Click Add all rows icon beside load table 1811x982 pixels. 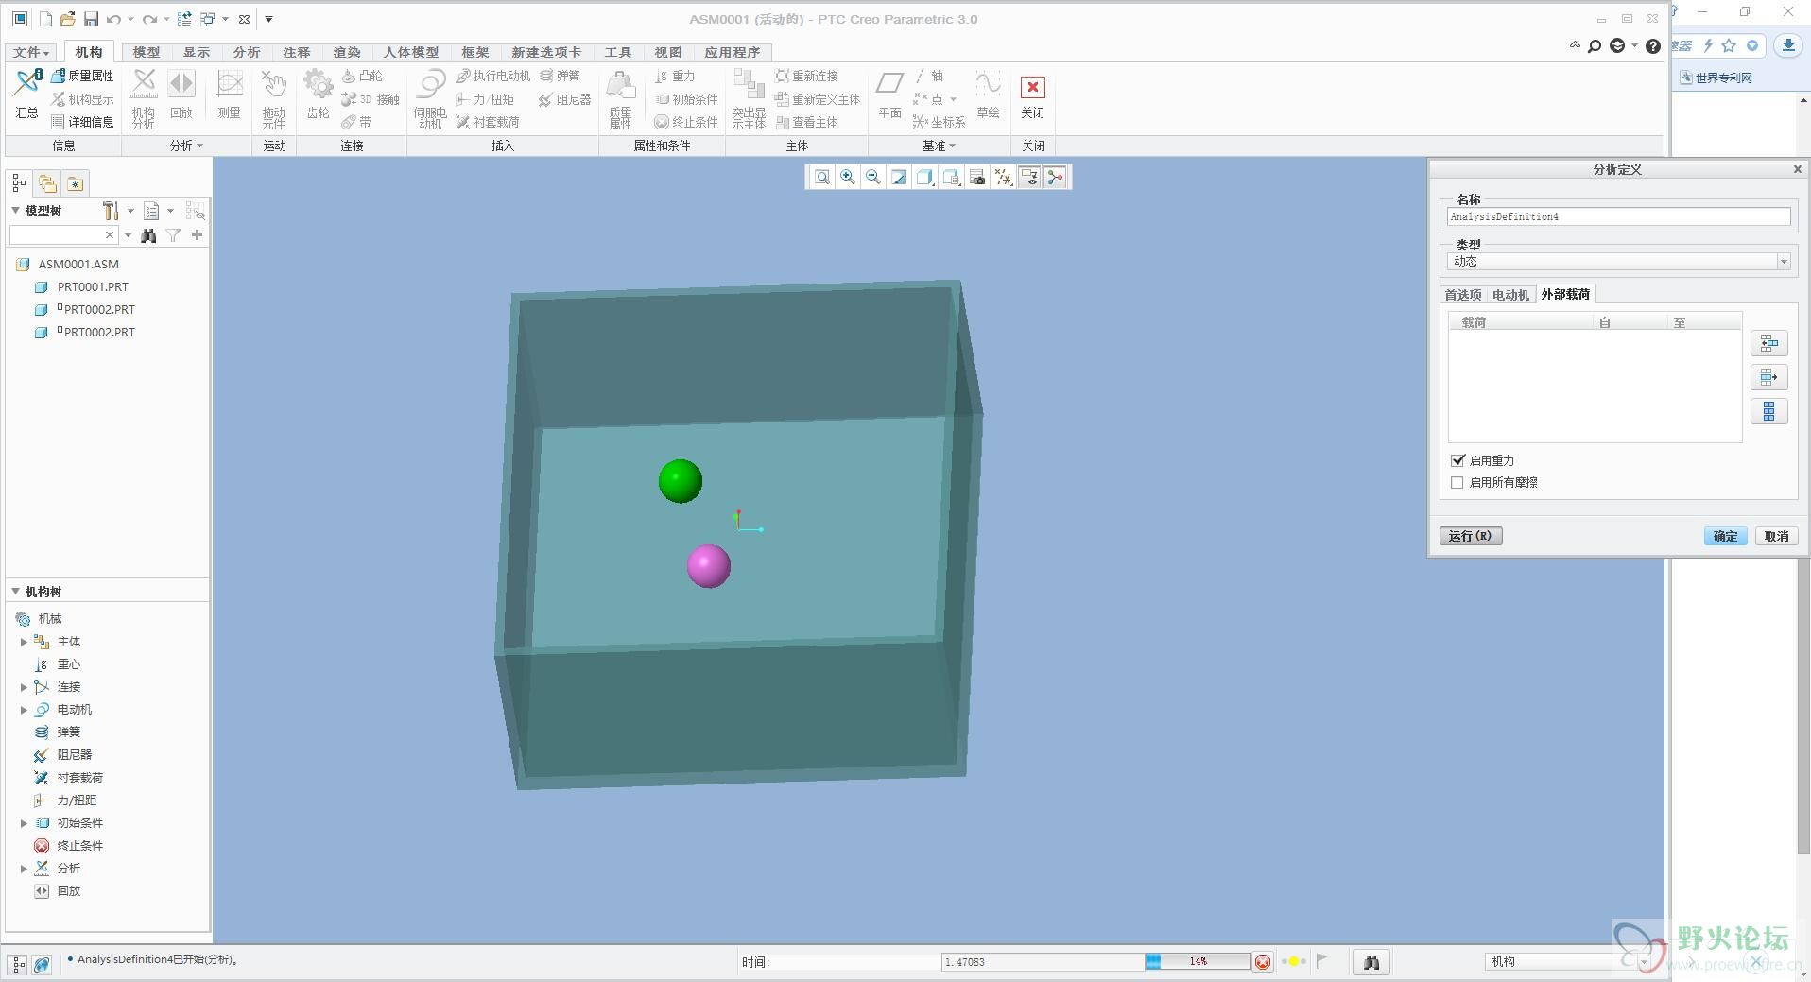1768,411
